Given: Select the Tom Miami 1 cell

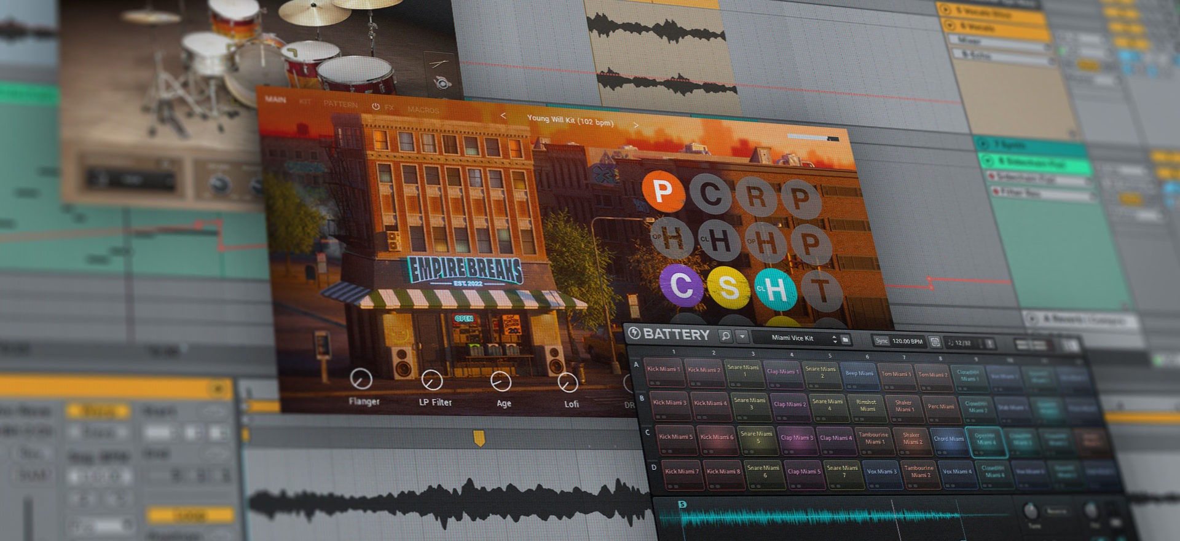Looking at the screenshot, I should (x=897, y=377).
